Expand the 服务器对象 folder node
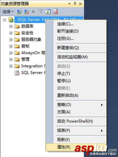This screenshot has height=157, width=118. pos(11,40)
